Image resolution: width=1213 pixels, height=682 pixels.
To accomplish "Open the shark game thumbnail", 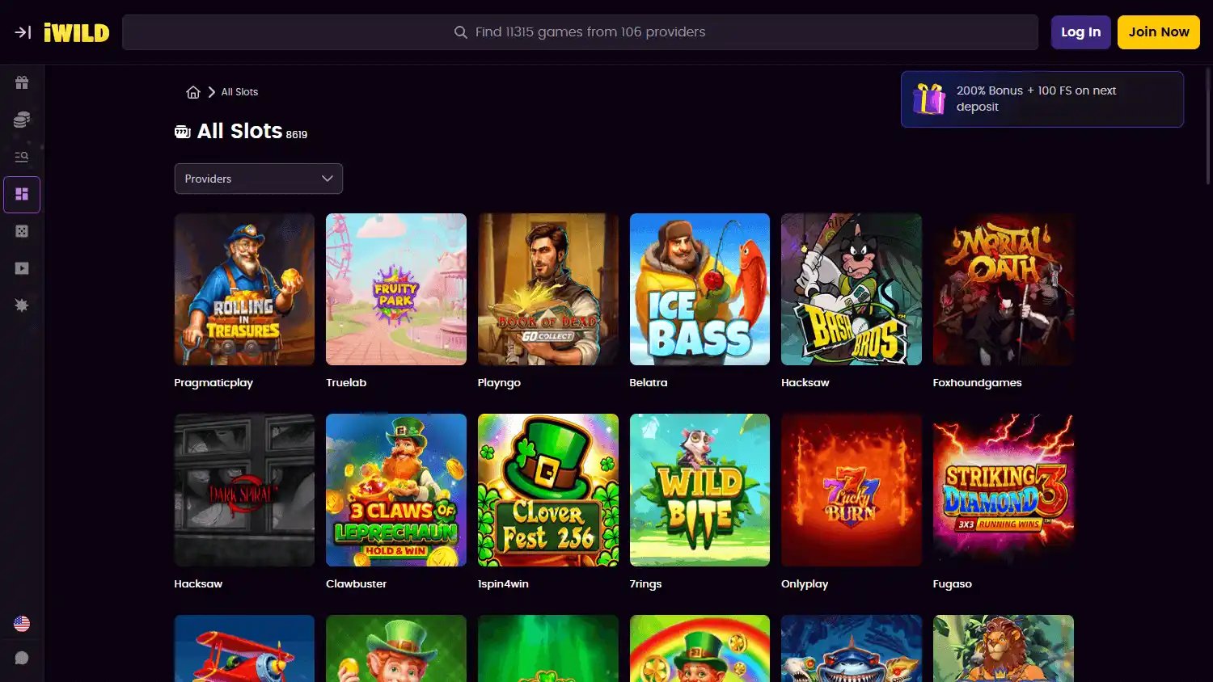I will tap(852, 649).
